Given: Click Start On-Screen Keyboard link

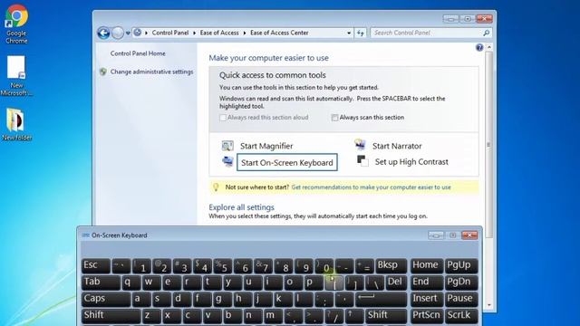Looking at the screenshot, I should [x=287, y=163].
